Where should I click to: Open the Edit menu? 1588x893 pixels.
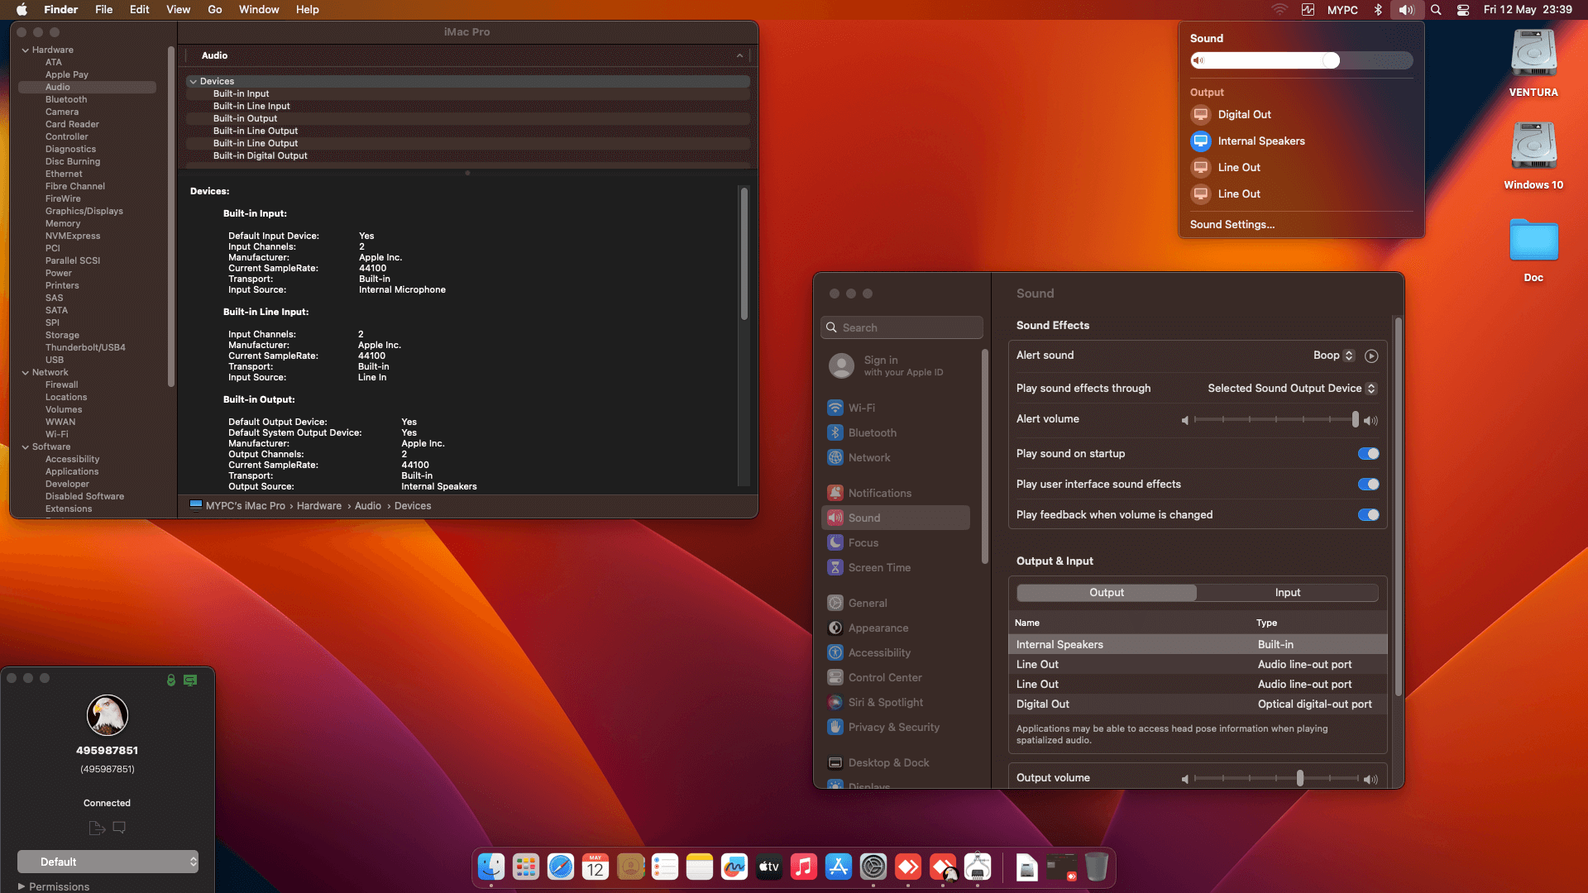[x=139, y=10]
